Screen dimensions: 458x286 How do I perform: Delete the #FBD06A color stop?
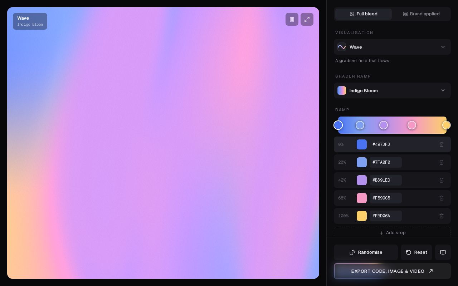click(442, 216)
